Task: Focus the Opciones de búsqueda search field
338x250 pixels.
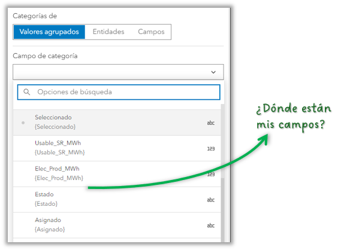Action: (x=119, y=92)
